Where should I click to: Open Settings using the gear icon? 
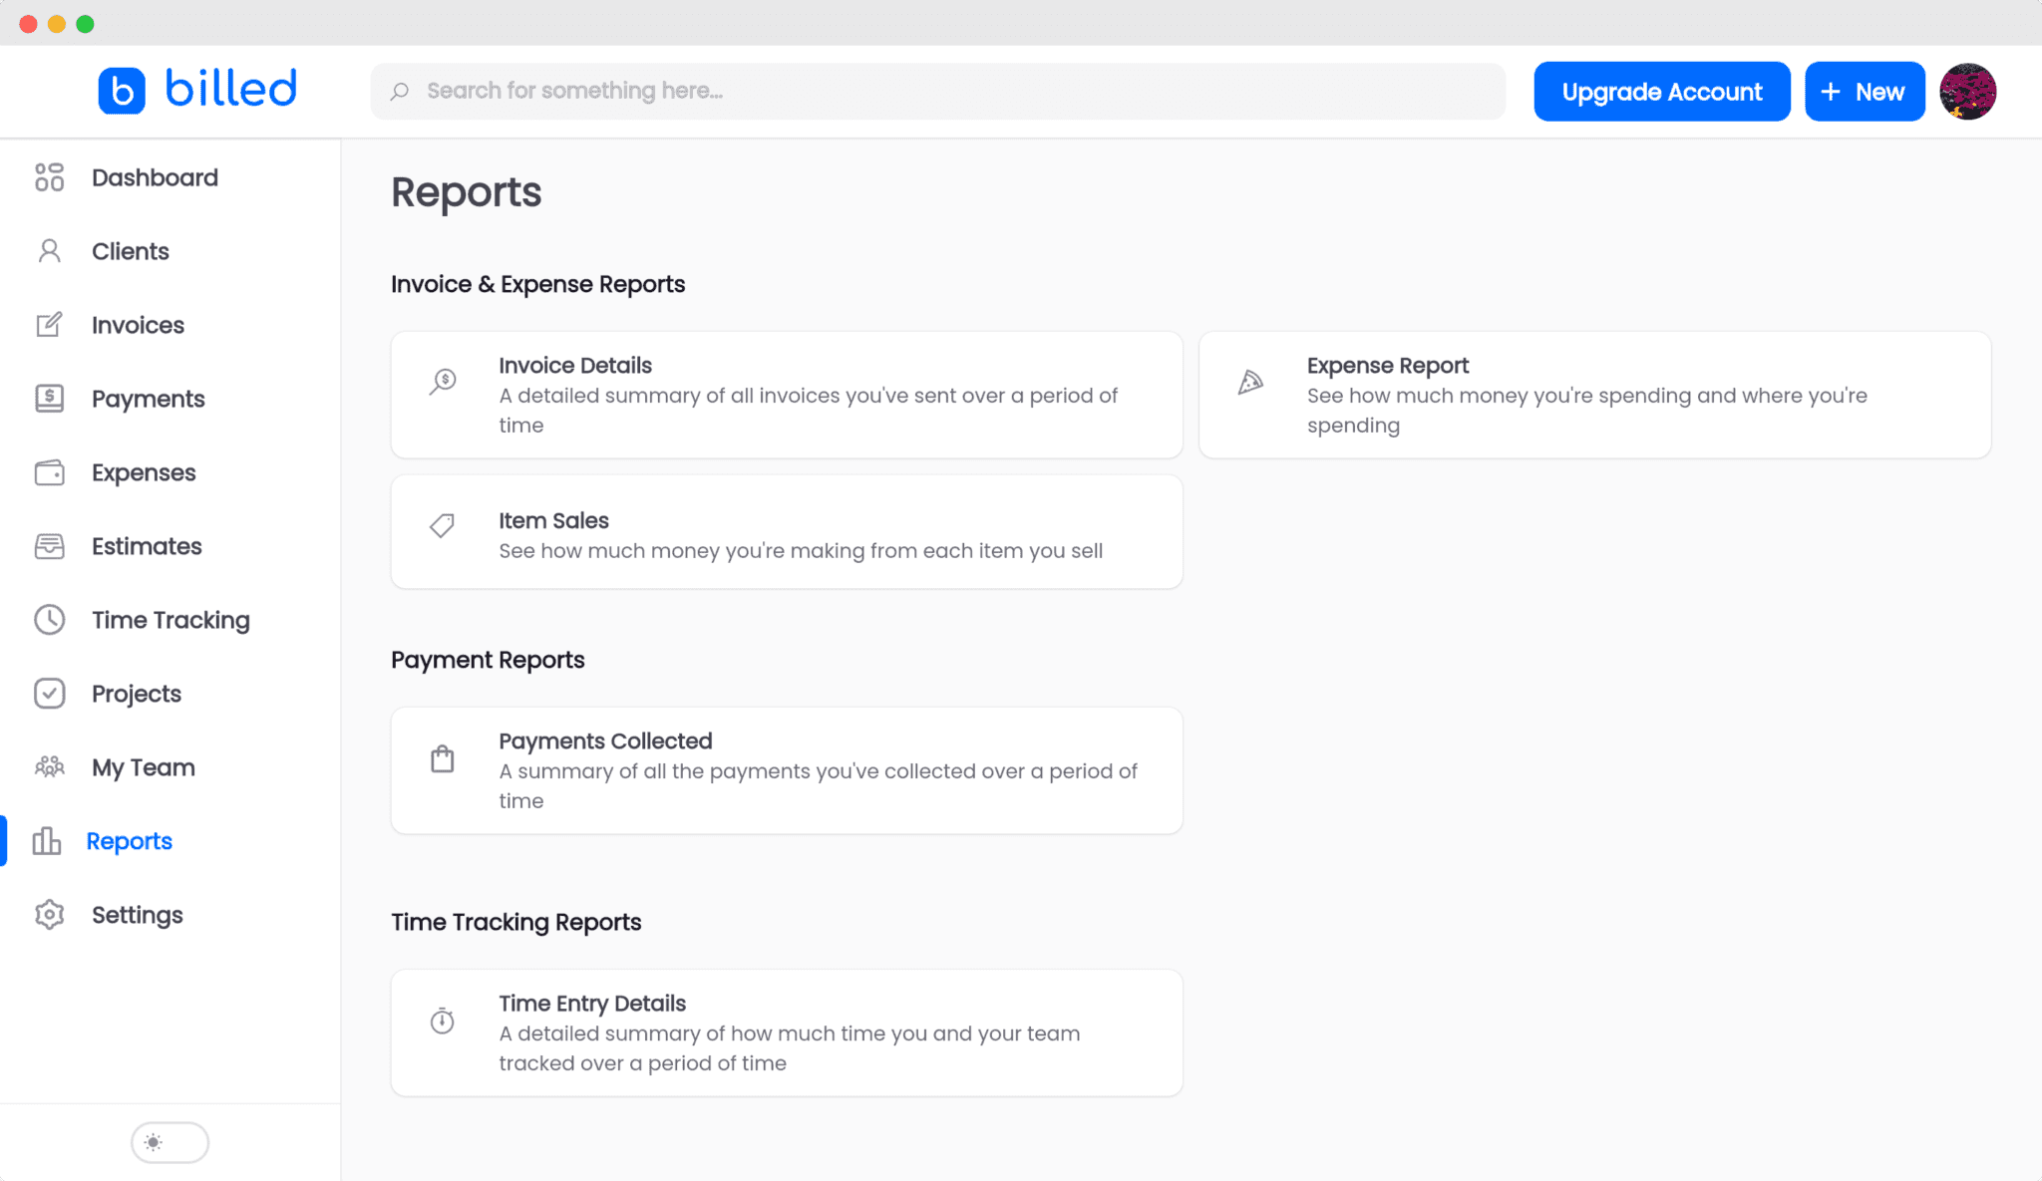[49, 914]
